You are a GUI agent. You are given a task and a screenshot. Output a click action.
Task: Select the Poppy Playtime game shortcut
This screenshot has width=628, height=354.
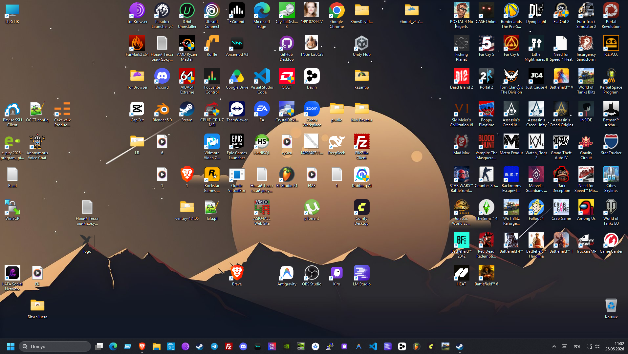487,114
